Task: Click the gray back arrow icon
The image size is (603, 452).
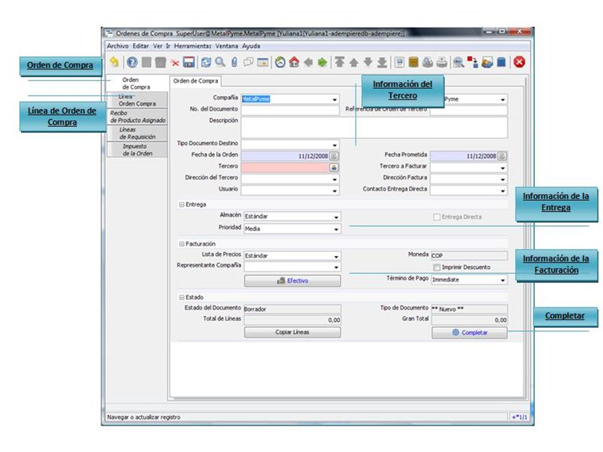Action: tap(308, 62)
